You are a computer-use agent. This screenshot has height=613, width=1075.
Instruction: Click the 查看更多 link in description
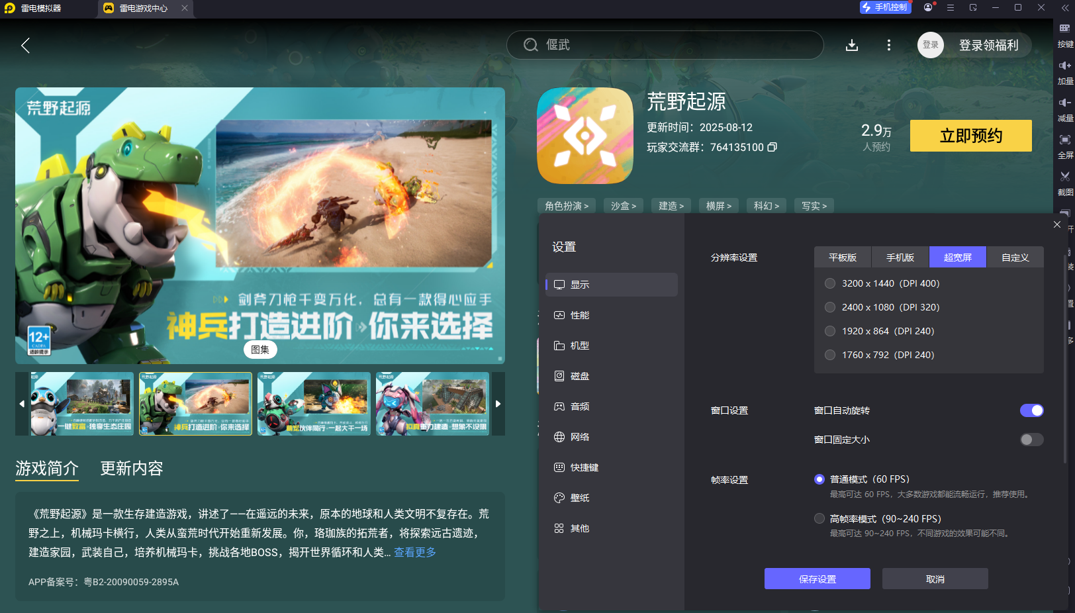415,552
